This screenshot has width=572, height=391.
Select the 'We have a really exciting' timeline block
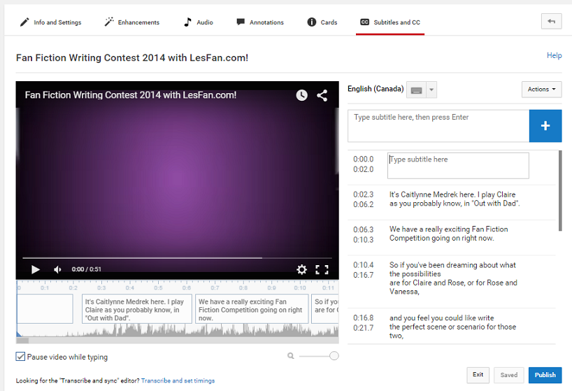252,309
